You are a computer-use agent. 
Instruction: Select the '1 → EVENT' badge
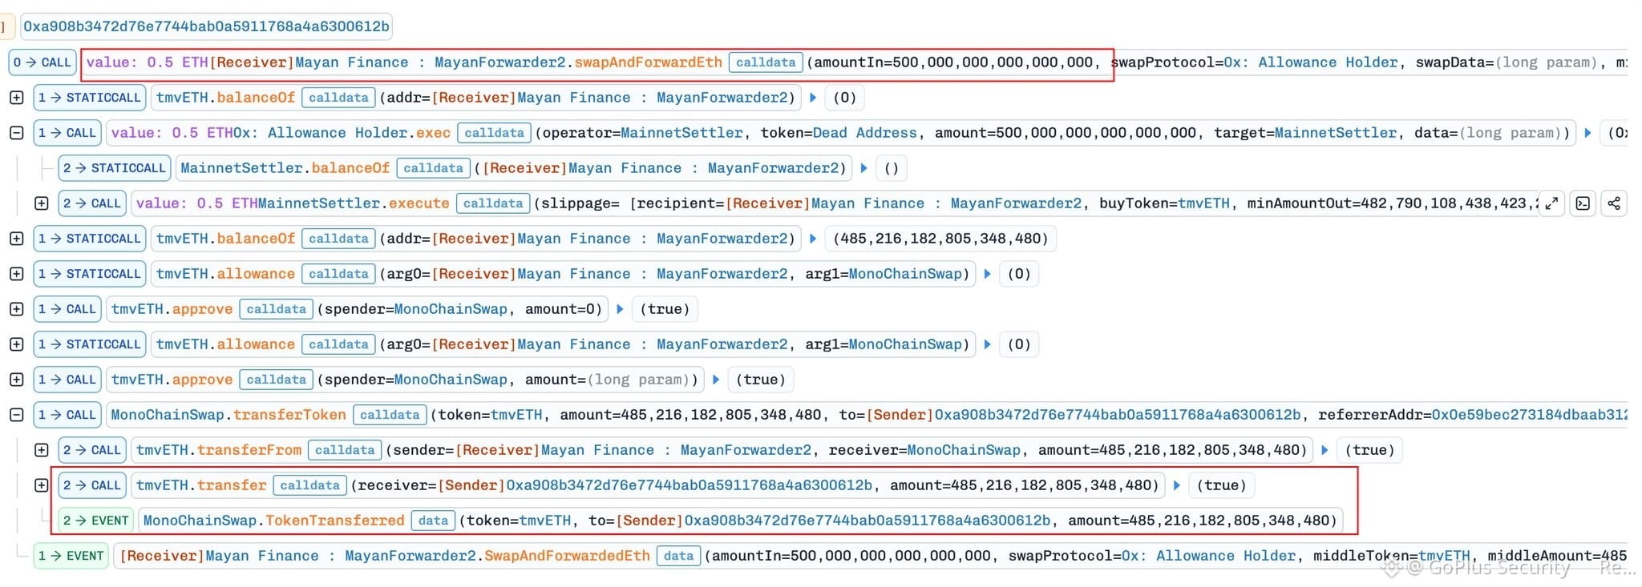71,556
